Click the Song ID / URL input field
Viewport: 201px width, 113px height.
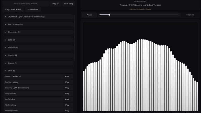click(26, 4)
